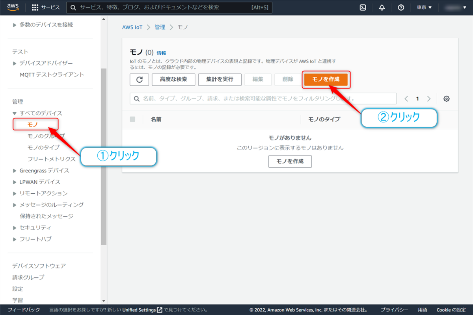
Task: Select モノ in sidebar
Action: [x=33, y=124]
